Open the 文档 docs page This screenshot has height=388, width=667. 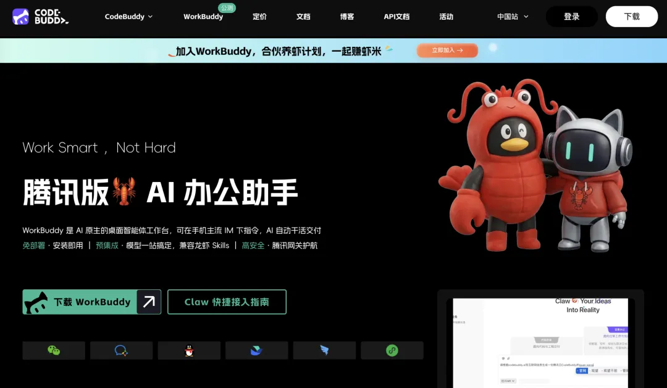pos(303,17)
